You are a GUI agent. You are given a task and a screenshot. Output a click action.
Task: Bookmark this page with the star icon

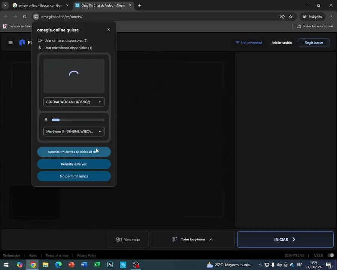(291, 16)
